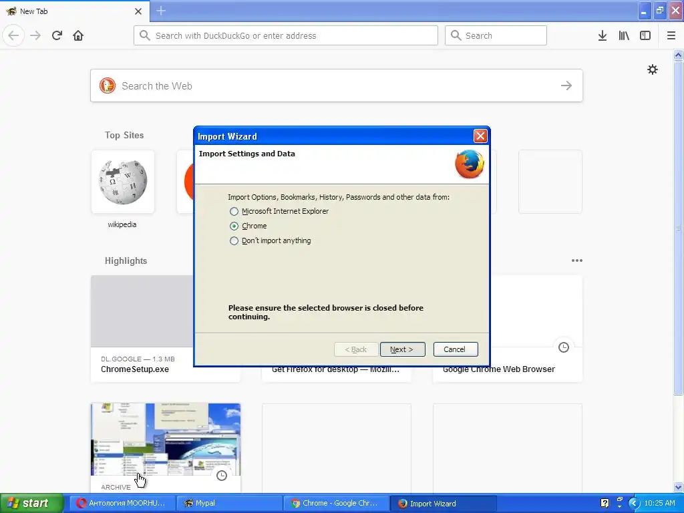Reload the current page
Image resolution: width=684 pixels, height=513 pixels.
[x=57, y=35]
